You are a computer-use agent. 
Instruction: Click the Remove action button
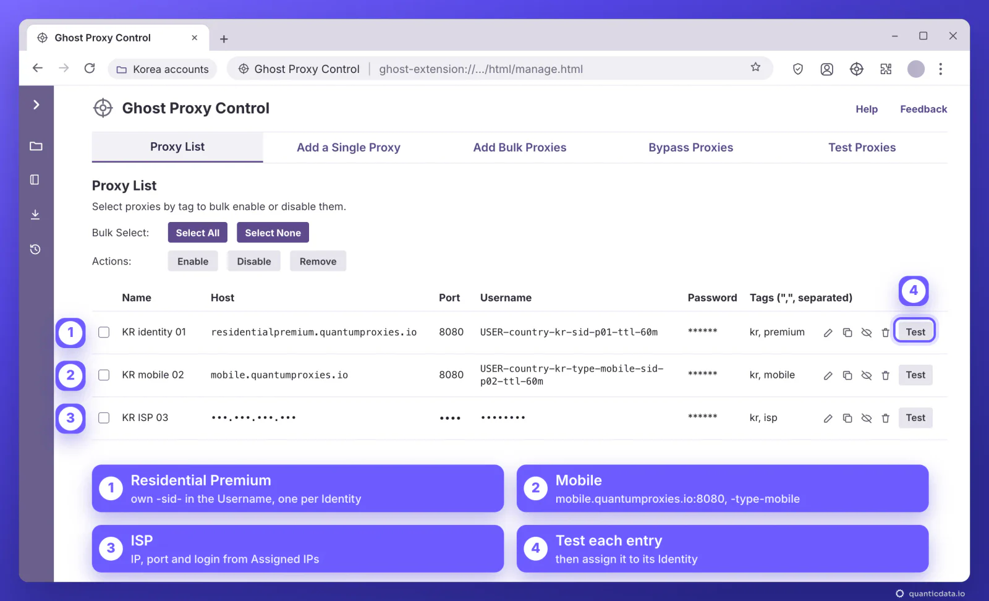tap(318, 261)
